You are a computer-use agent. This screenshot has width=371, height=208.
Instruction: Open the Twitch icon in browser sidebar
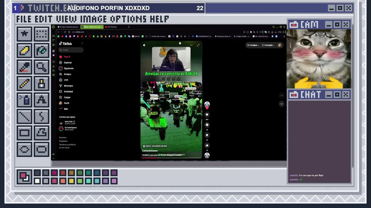(53, 55)
